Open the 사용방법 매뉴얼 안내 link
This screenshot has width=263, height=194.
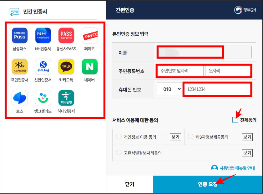click(237, 168)
